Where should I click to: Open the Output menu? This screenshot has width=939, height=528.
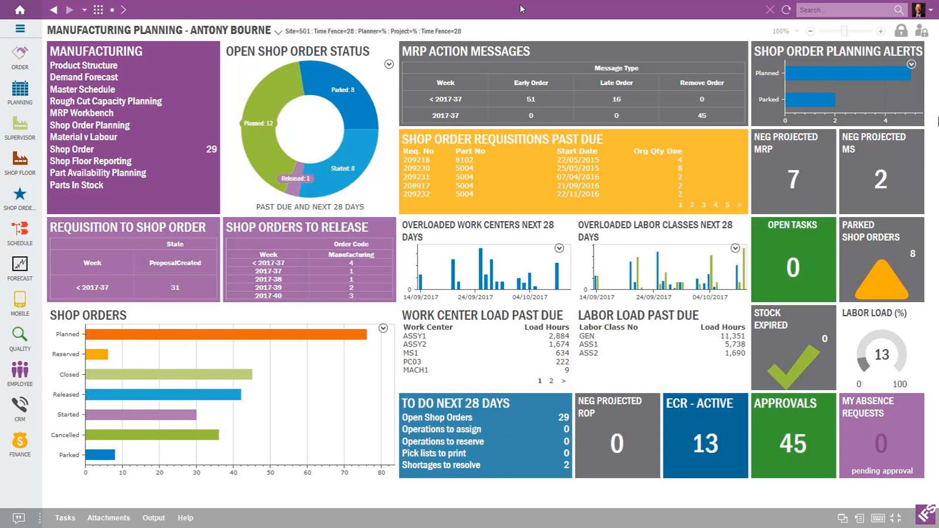154,518
